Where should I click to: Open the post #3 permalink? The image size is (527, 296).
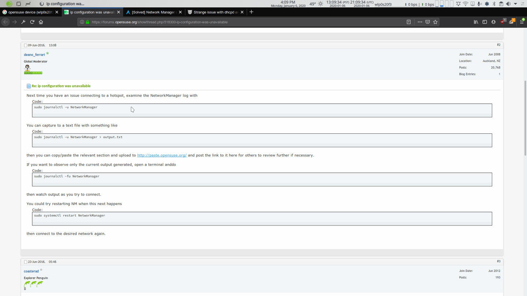(498, 261)
